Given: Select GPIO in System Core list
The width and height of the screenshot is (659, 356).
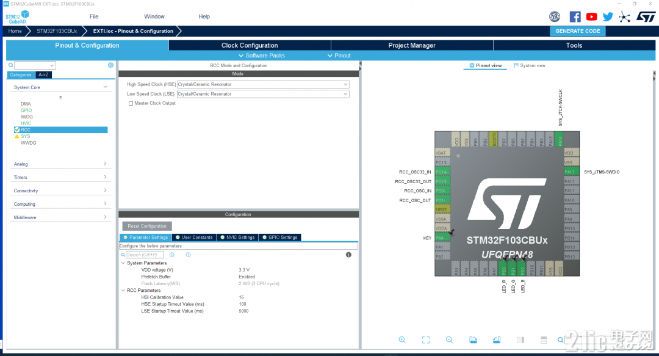Looking at the screenshot, I should click(26, 111).
